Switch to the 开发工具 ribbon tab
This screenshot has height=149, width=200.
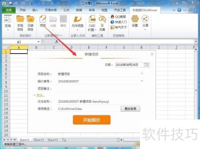point(120,10)
